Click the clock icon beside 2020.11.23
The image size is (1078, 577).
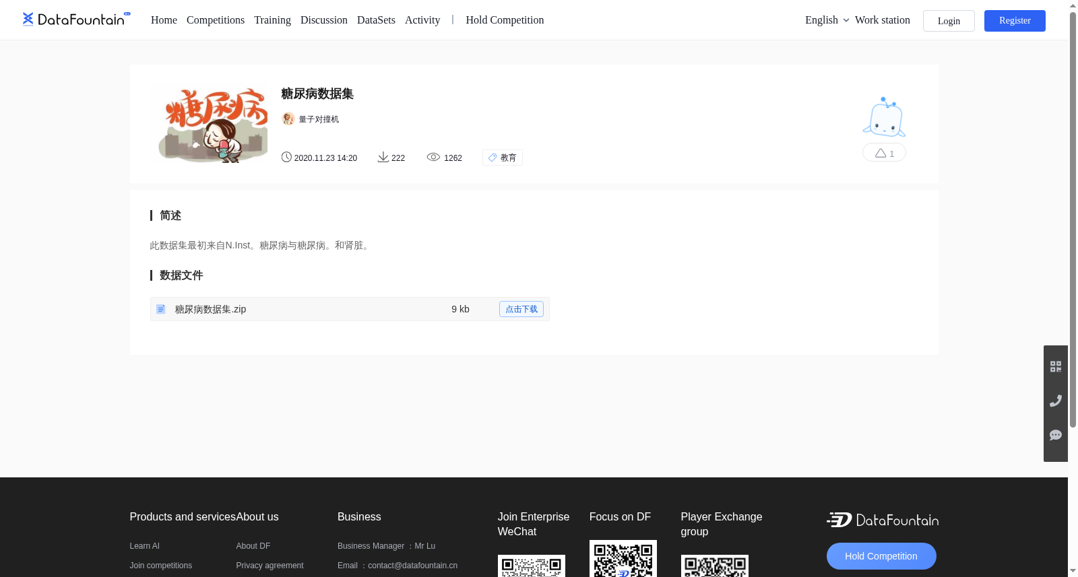(286, 157)
